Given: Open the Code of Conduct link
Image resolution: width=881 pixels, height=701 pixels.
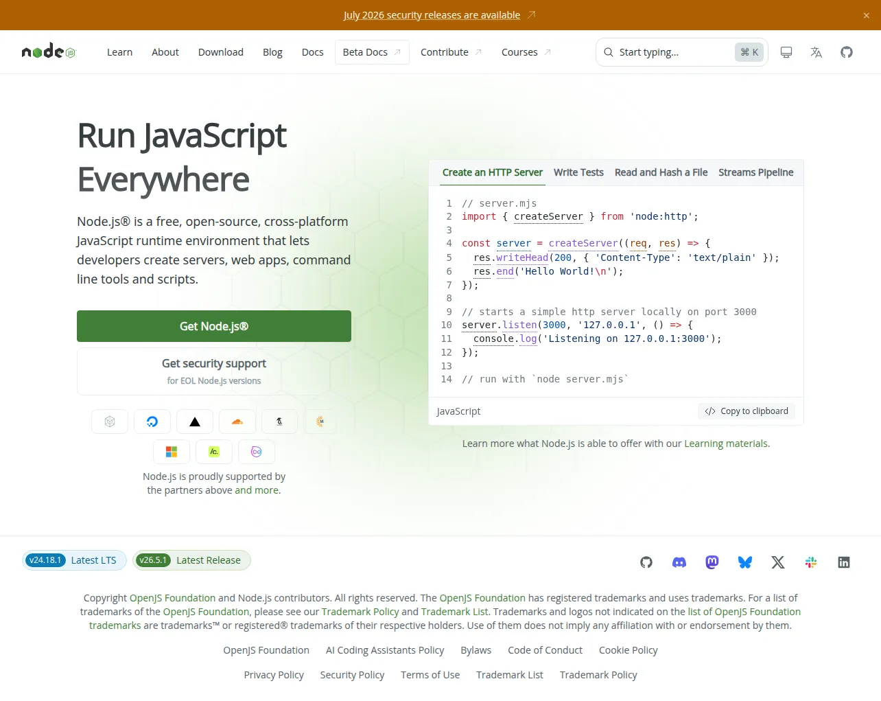Looking at the screenshot, I should pyautogui.click(x=545, y=650).
